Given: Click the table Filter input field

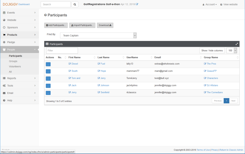Looking at the screenshot, I should click(62, 50).
